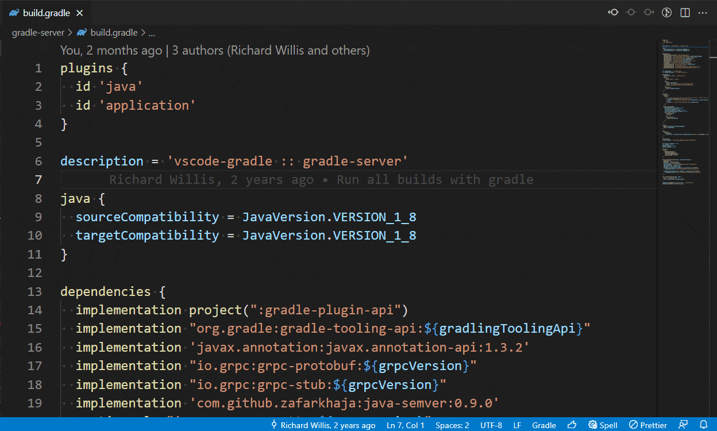Open the build.gradle breadcrumb dropdown
The width and height of the screenshot is (717, 431).
[x=107, y=33]
